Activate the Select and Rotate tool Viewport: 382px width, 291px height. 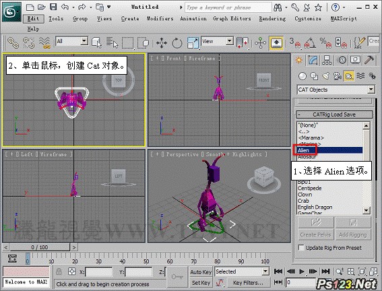pyautogui.click(x=177, y=43)
